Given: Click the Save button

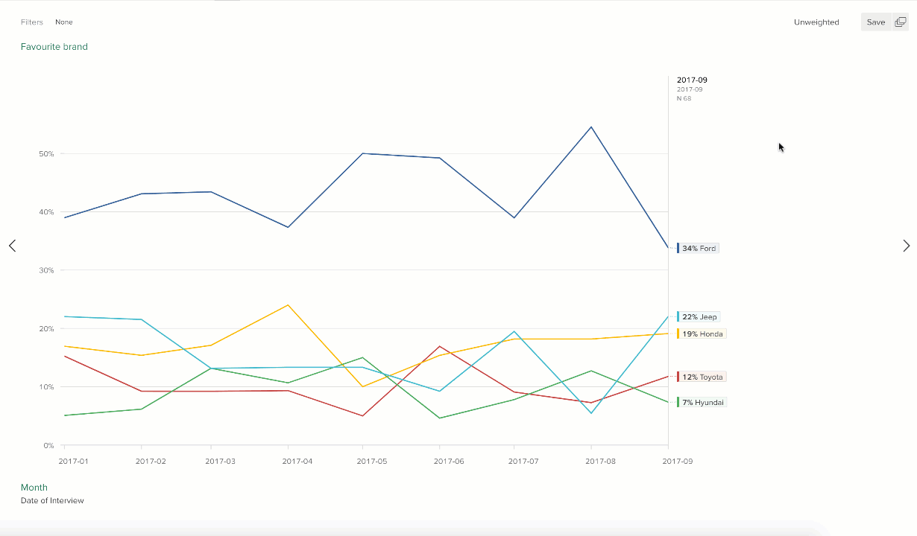Looking at the screenshot, I should tap(875, 22).
